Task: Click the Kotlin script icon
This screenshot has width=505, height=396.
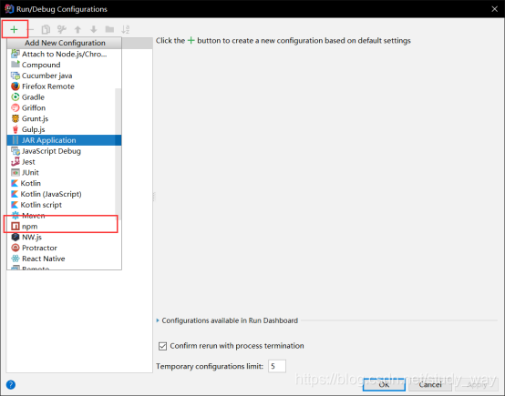Action: click(15, 205)
